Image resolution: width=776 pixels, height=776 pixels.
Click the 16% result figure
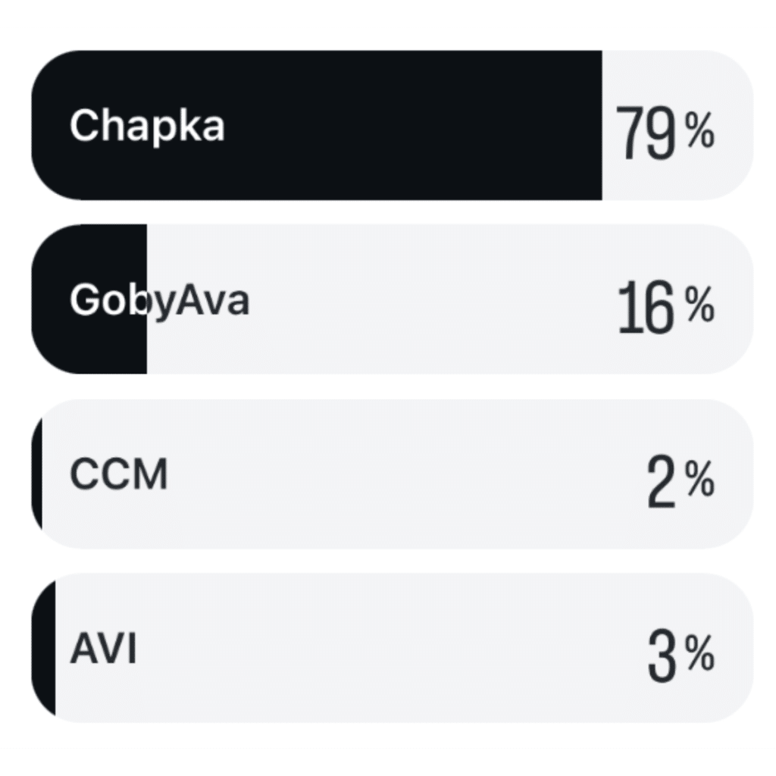click(x=666, y=307)
